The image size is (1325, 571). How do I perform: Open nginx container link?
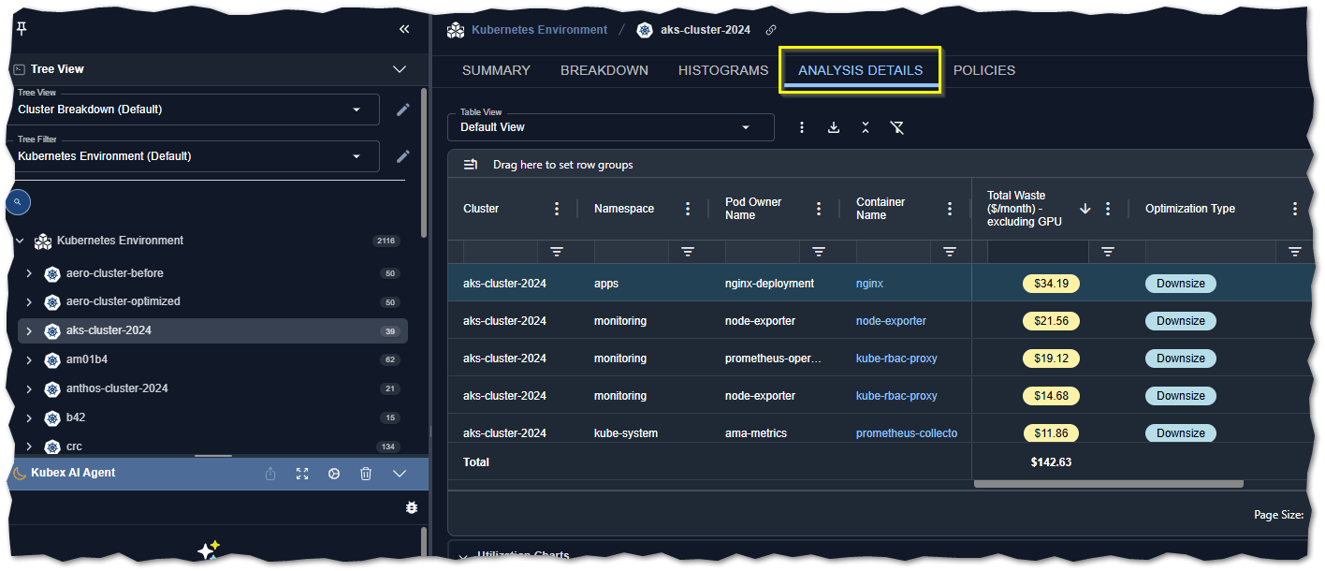[869, 283]
